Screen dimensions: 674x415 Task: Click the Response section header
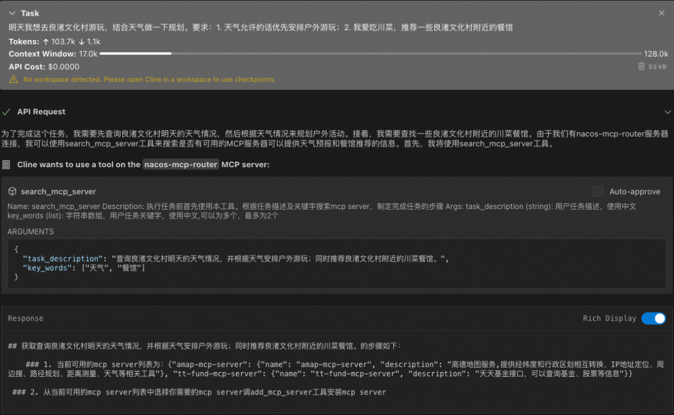tap(26, 318)
